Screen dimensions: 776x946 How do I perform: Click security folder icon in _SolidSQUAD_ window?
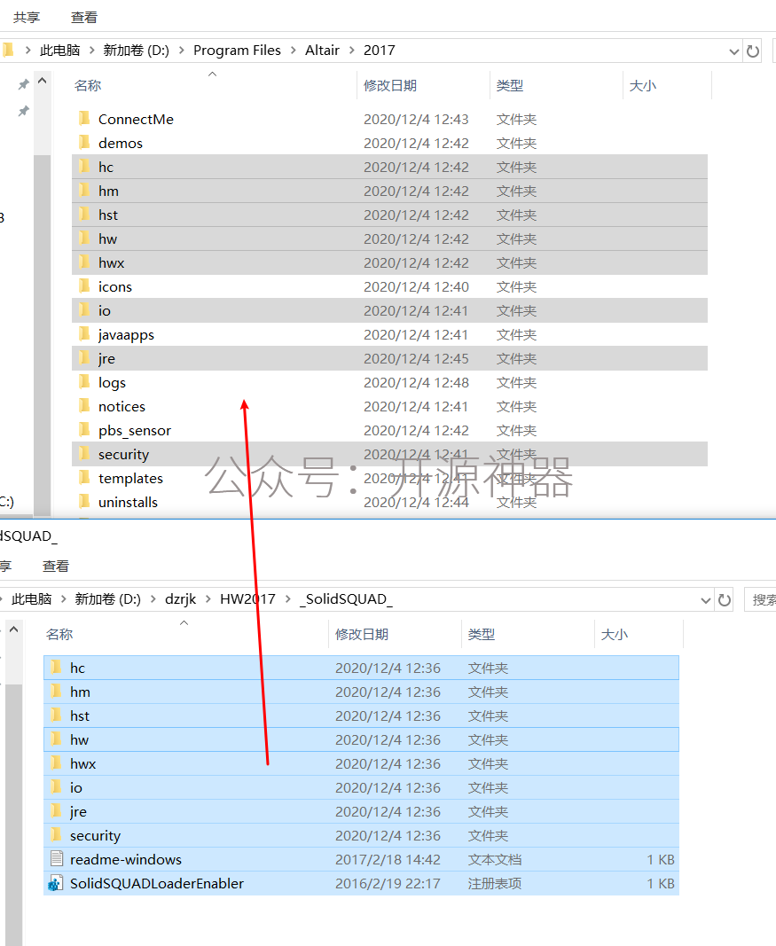(56, 834)
